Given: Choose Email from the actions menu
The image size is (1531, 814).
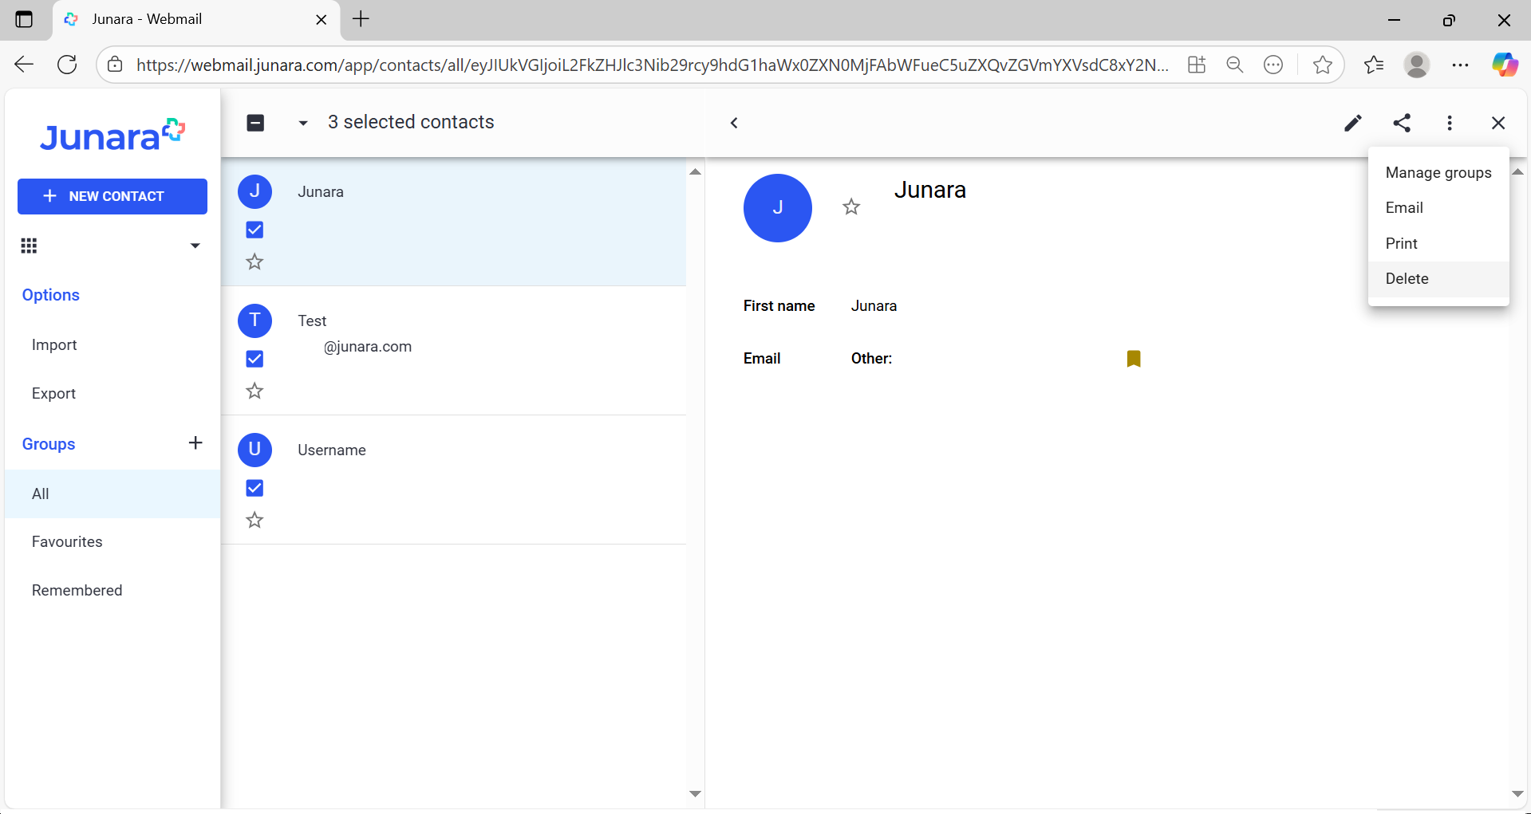Looking at the screenshot, I should pos(1438,207).
